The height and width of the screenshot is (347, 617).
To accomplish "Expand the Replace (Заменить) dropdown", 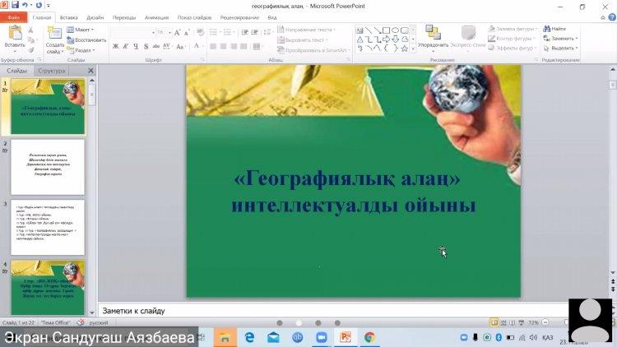I will click(x=563, y=39).
